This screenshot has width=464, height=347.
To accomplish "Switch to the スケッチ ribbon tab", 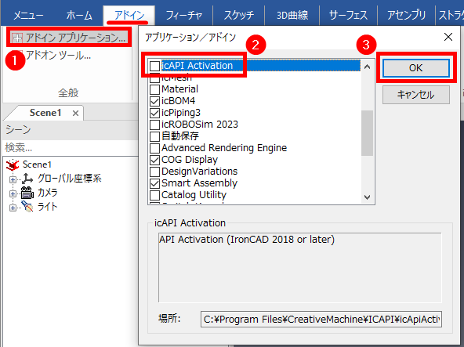I will (238, 15).
